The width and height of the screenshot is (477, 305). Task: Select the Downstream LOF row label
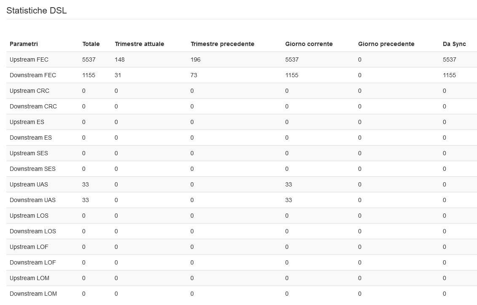click(x=33, y=262)
